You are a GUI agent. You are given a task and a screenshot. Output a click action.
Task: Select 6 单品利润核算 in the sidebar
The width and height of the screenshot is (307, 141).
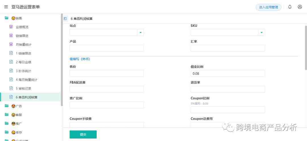tap(30, 97)
